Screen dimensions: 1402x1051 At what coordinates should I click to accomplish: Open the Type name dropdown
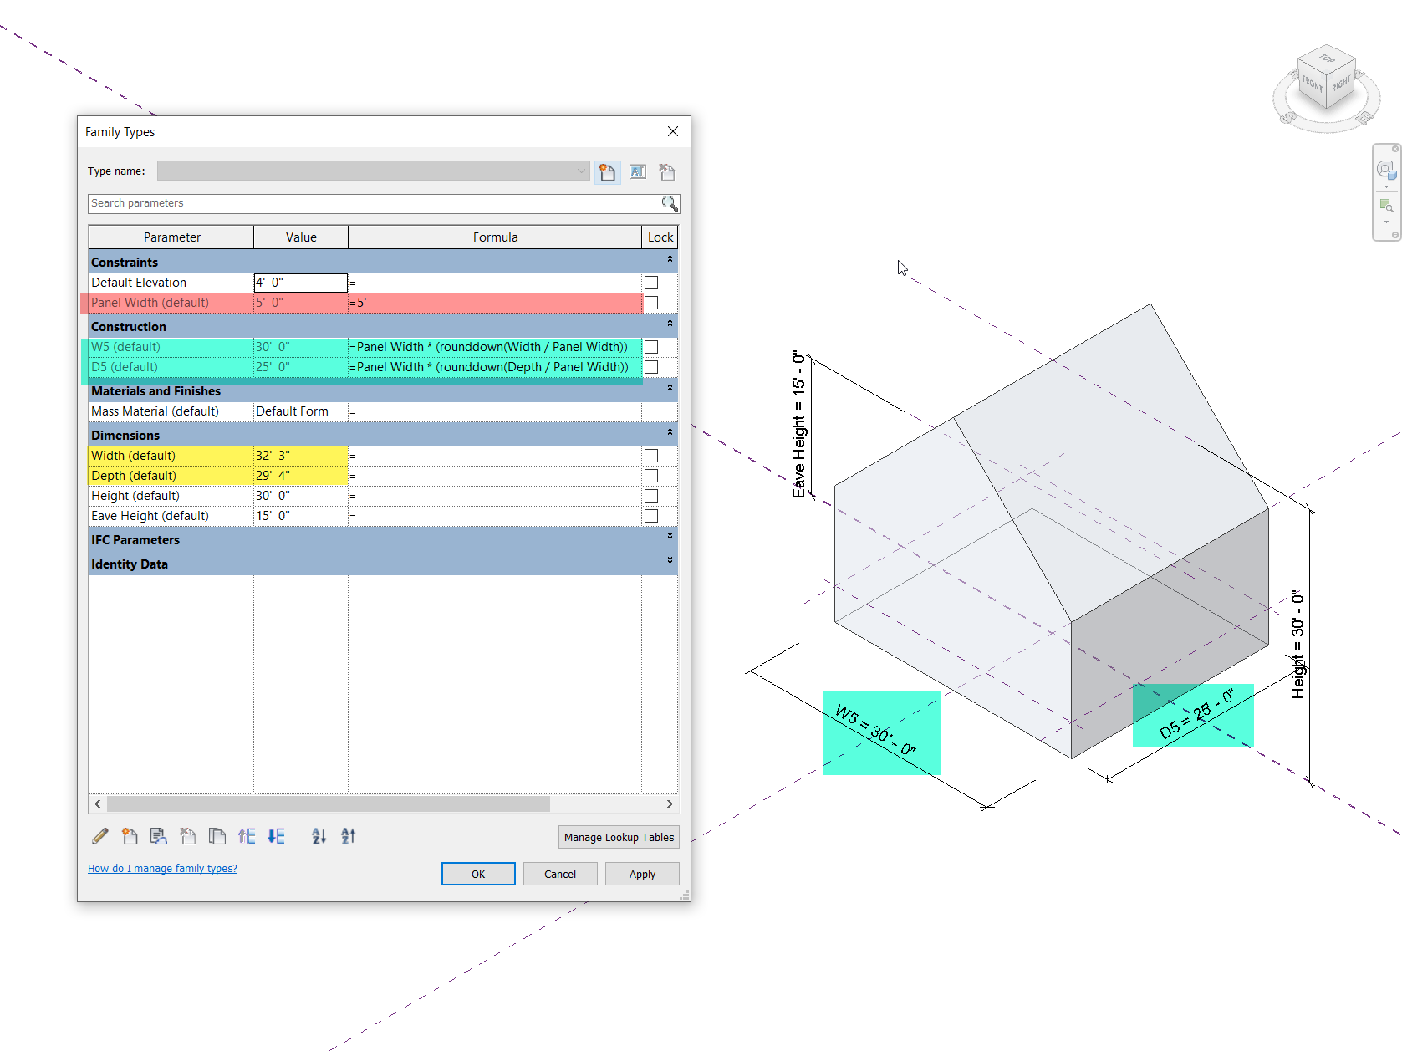tap(582, 171)
